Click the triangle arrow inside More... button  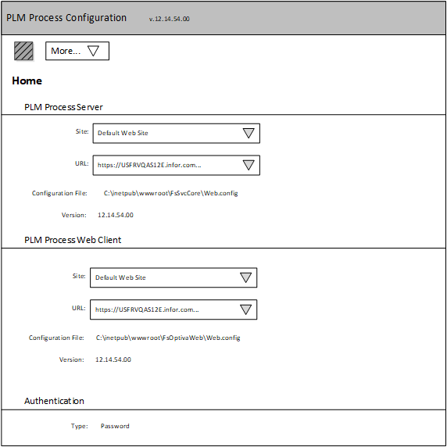pos(93,51)
